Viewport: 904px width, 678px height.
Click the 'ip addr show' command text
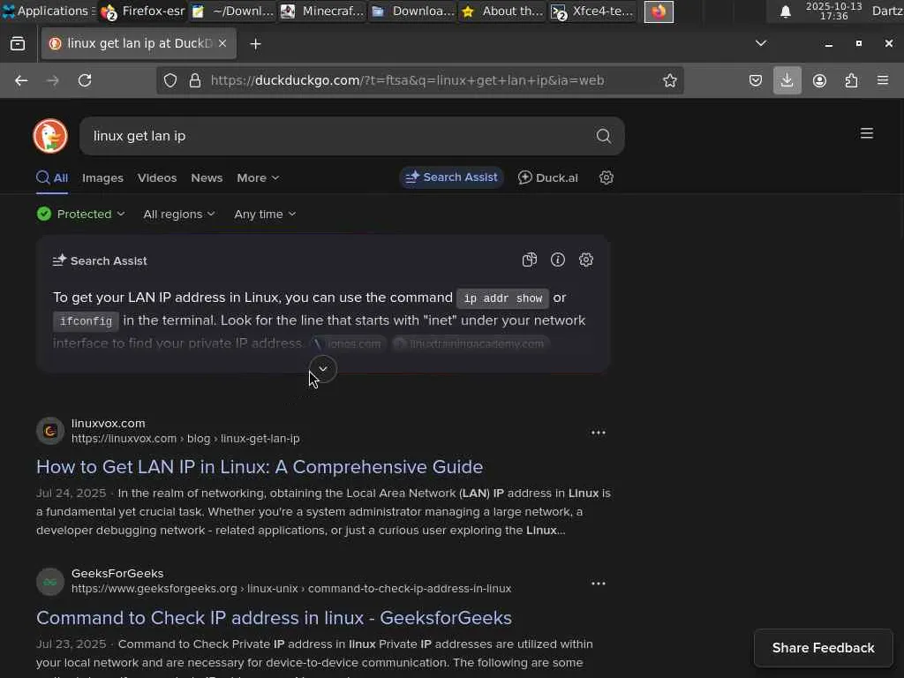[x=502, y=298]
